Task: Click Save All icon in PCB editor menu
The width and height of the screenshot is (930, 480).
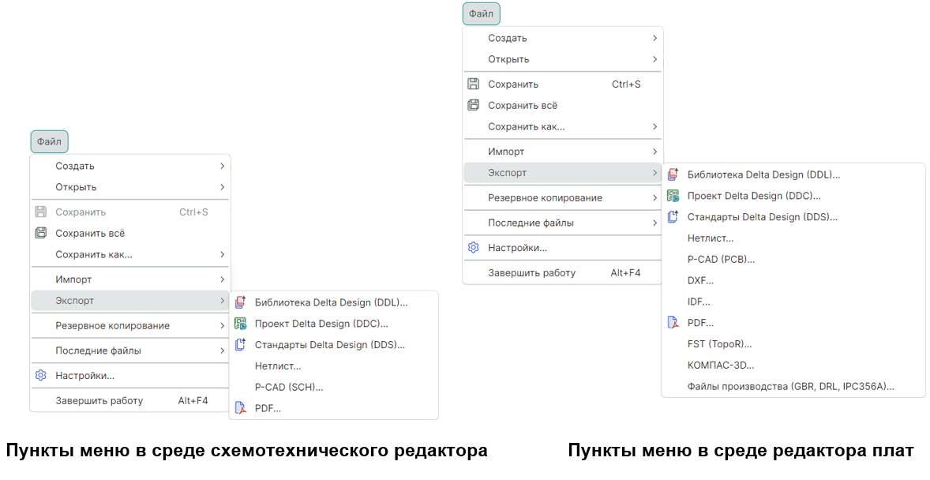Action: [474, 105]
